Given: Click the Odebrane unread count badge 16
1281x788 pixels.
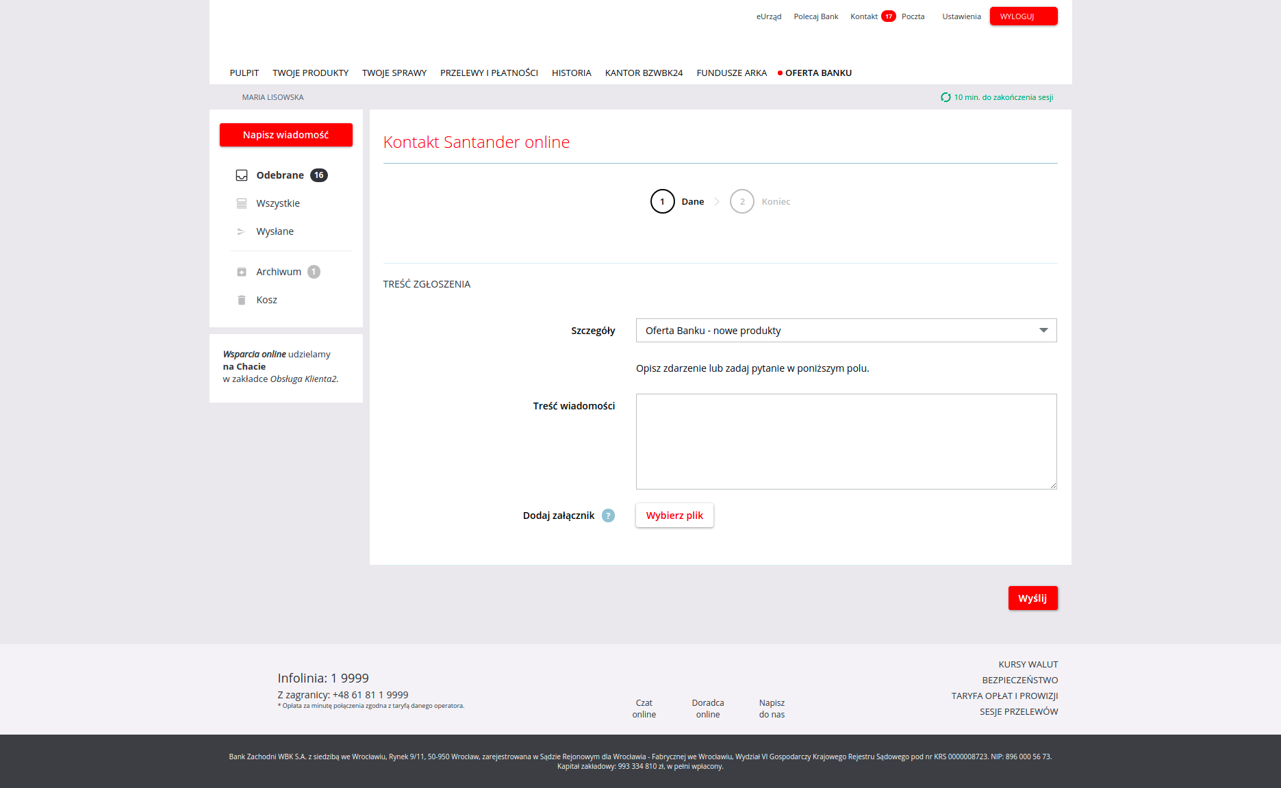Looking at the screenshot, I should click(319, 175).
